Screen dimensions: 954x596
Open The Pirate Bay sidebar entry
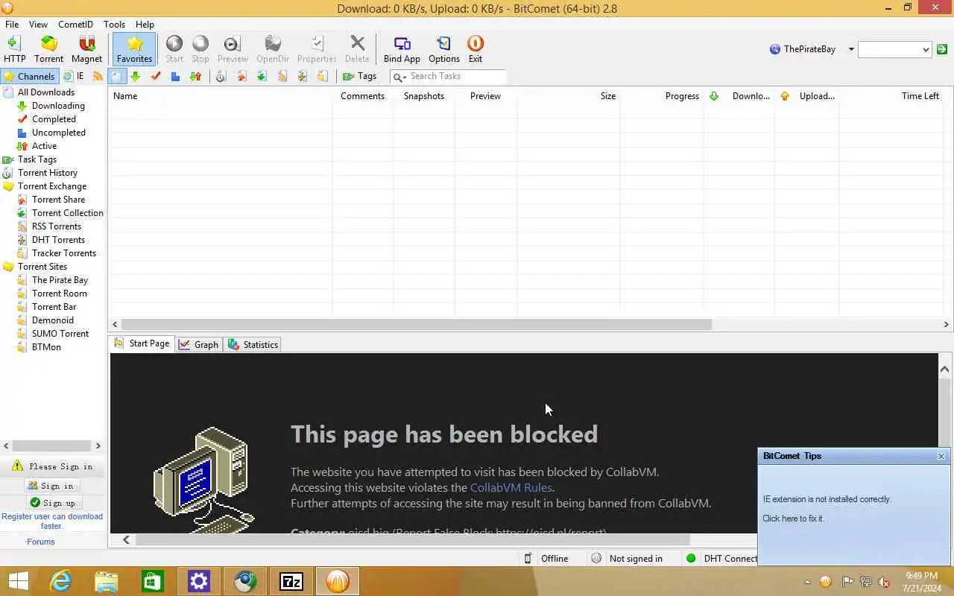[x=60, y=280]
